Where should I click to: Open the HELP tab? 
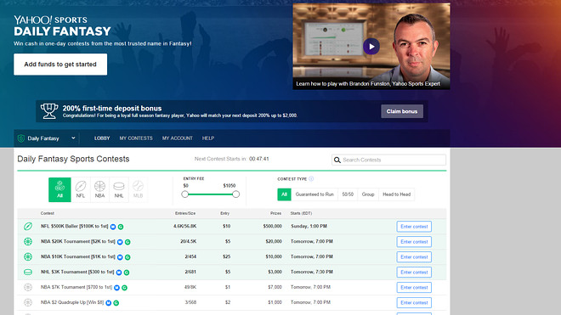tap(208, 138)
